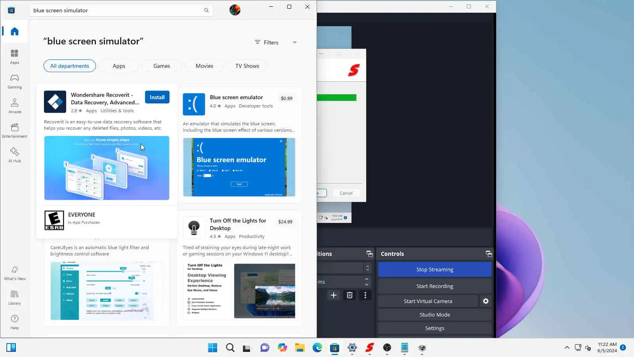Switch to the Games filter tab
This screenshot has height=357, width=634.
(162, 66)
